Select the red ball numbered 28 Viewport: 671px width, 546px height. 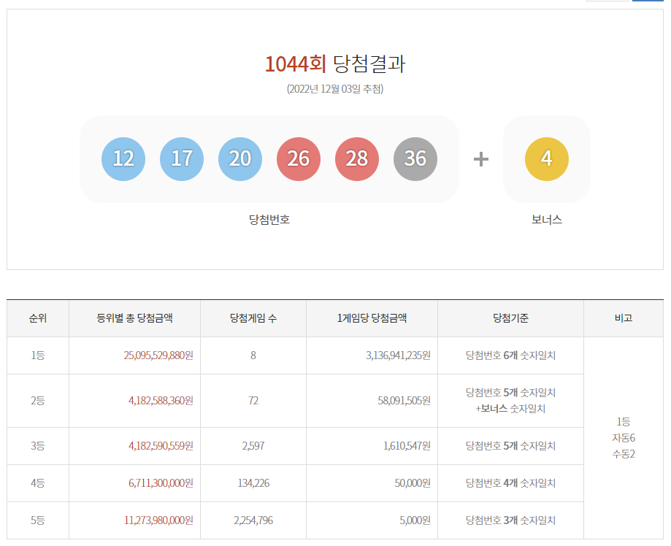coord(356,159)
